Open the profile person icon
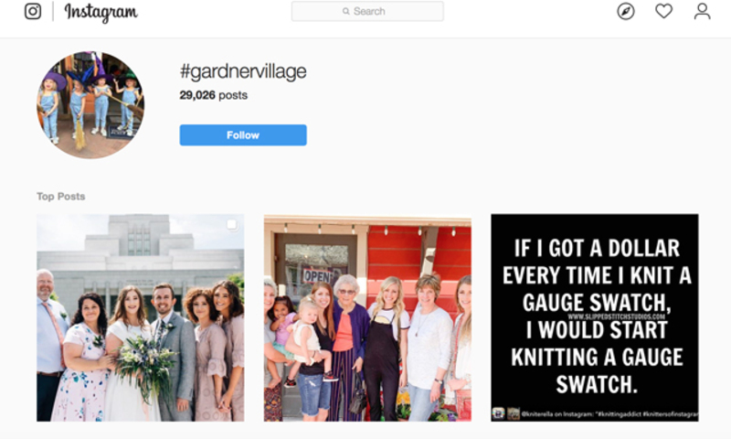731x439 pixels. point(702,11)
